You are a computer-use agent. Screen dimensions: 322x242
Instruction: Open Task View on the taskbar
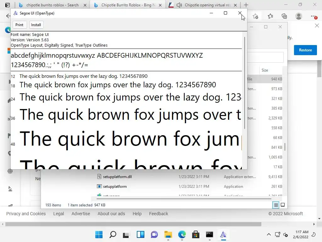(x=126, y=234)
